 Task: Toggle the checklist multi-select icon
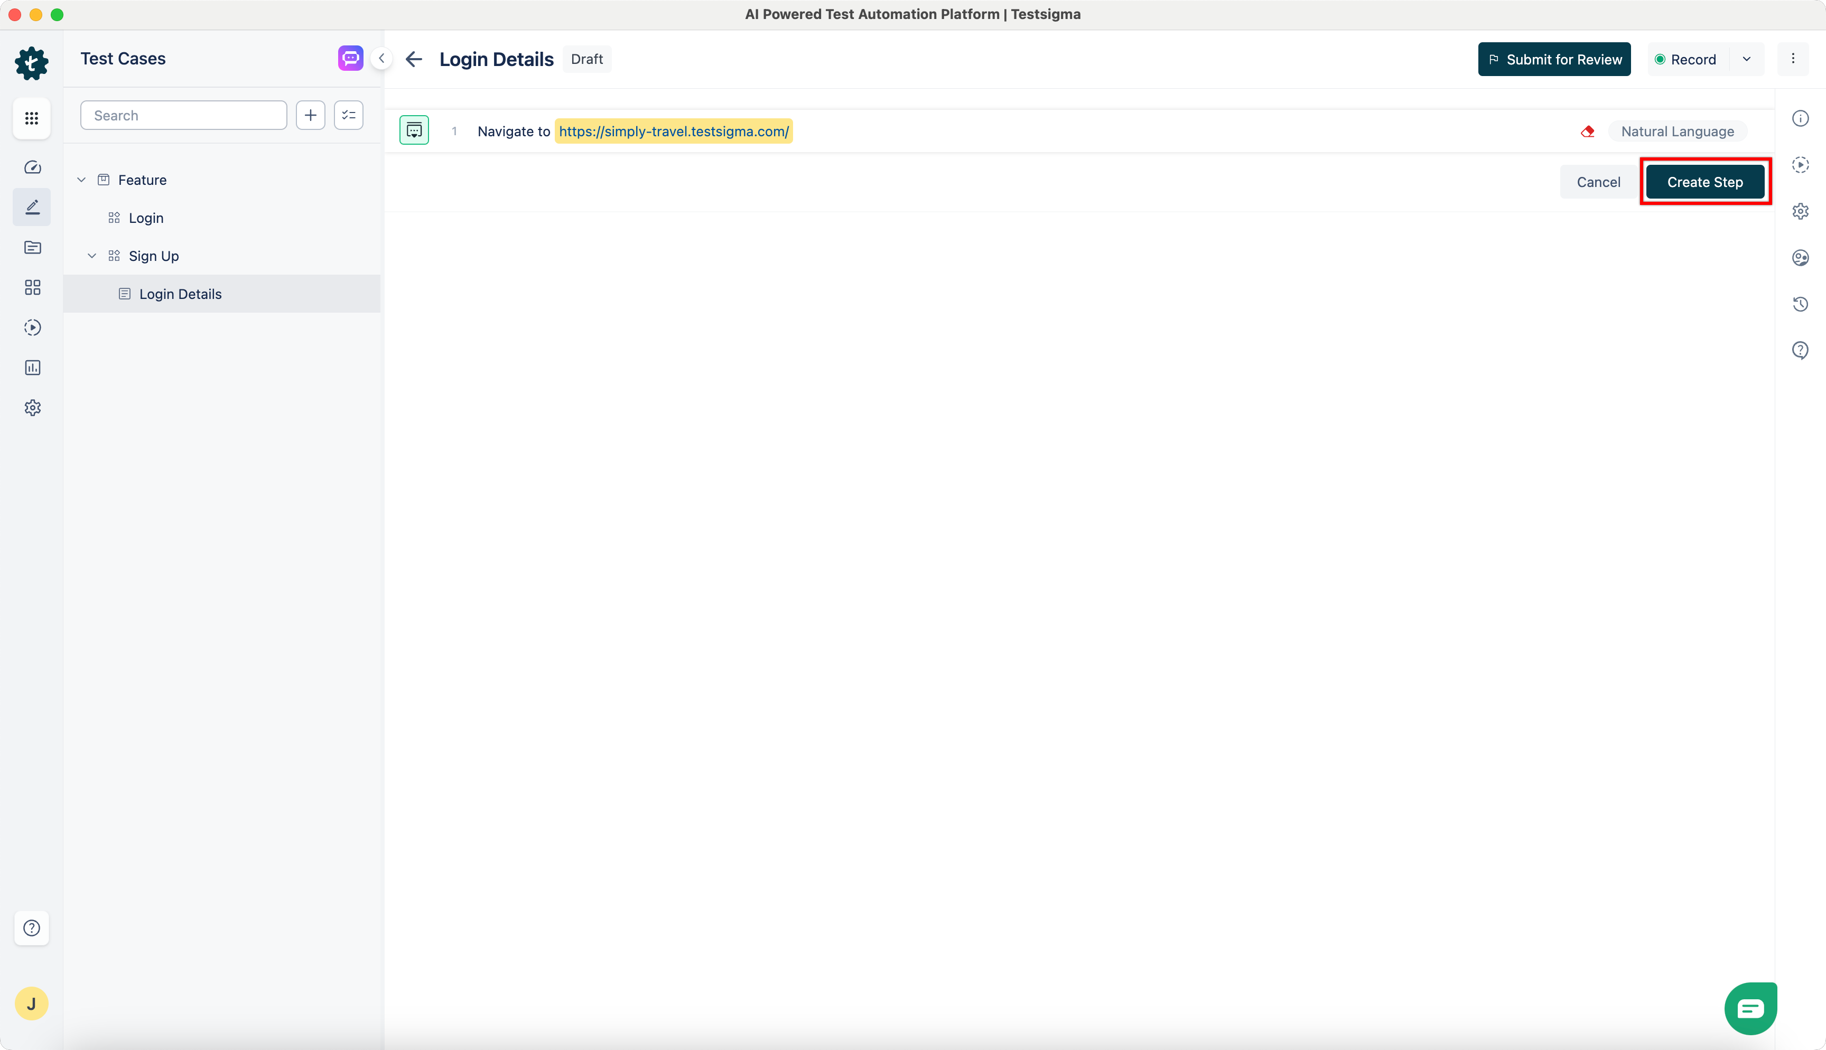coord(349,115)
